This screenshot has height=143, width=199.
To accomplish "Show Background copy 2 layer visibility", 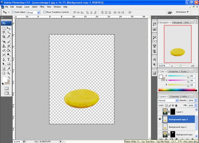I will pyautogui.click(x=160, y=127).
